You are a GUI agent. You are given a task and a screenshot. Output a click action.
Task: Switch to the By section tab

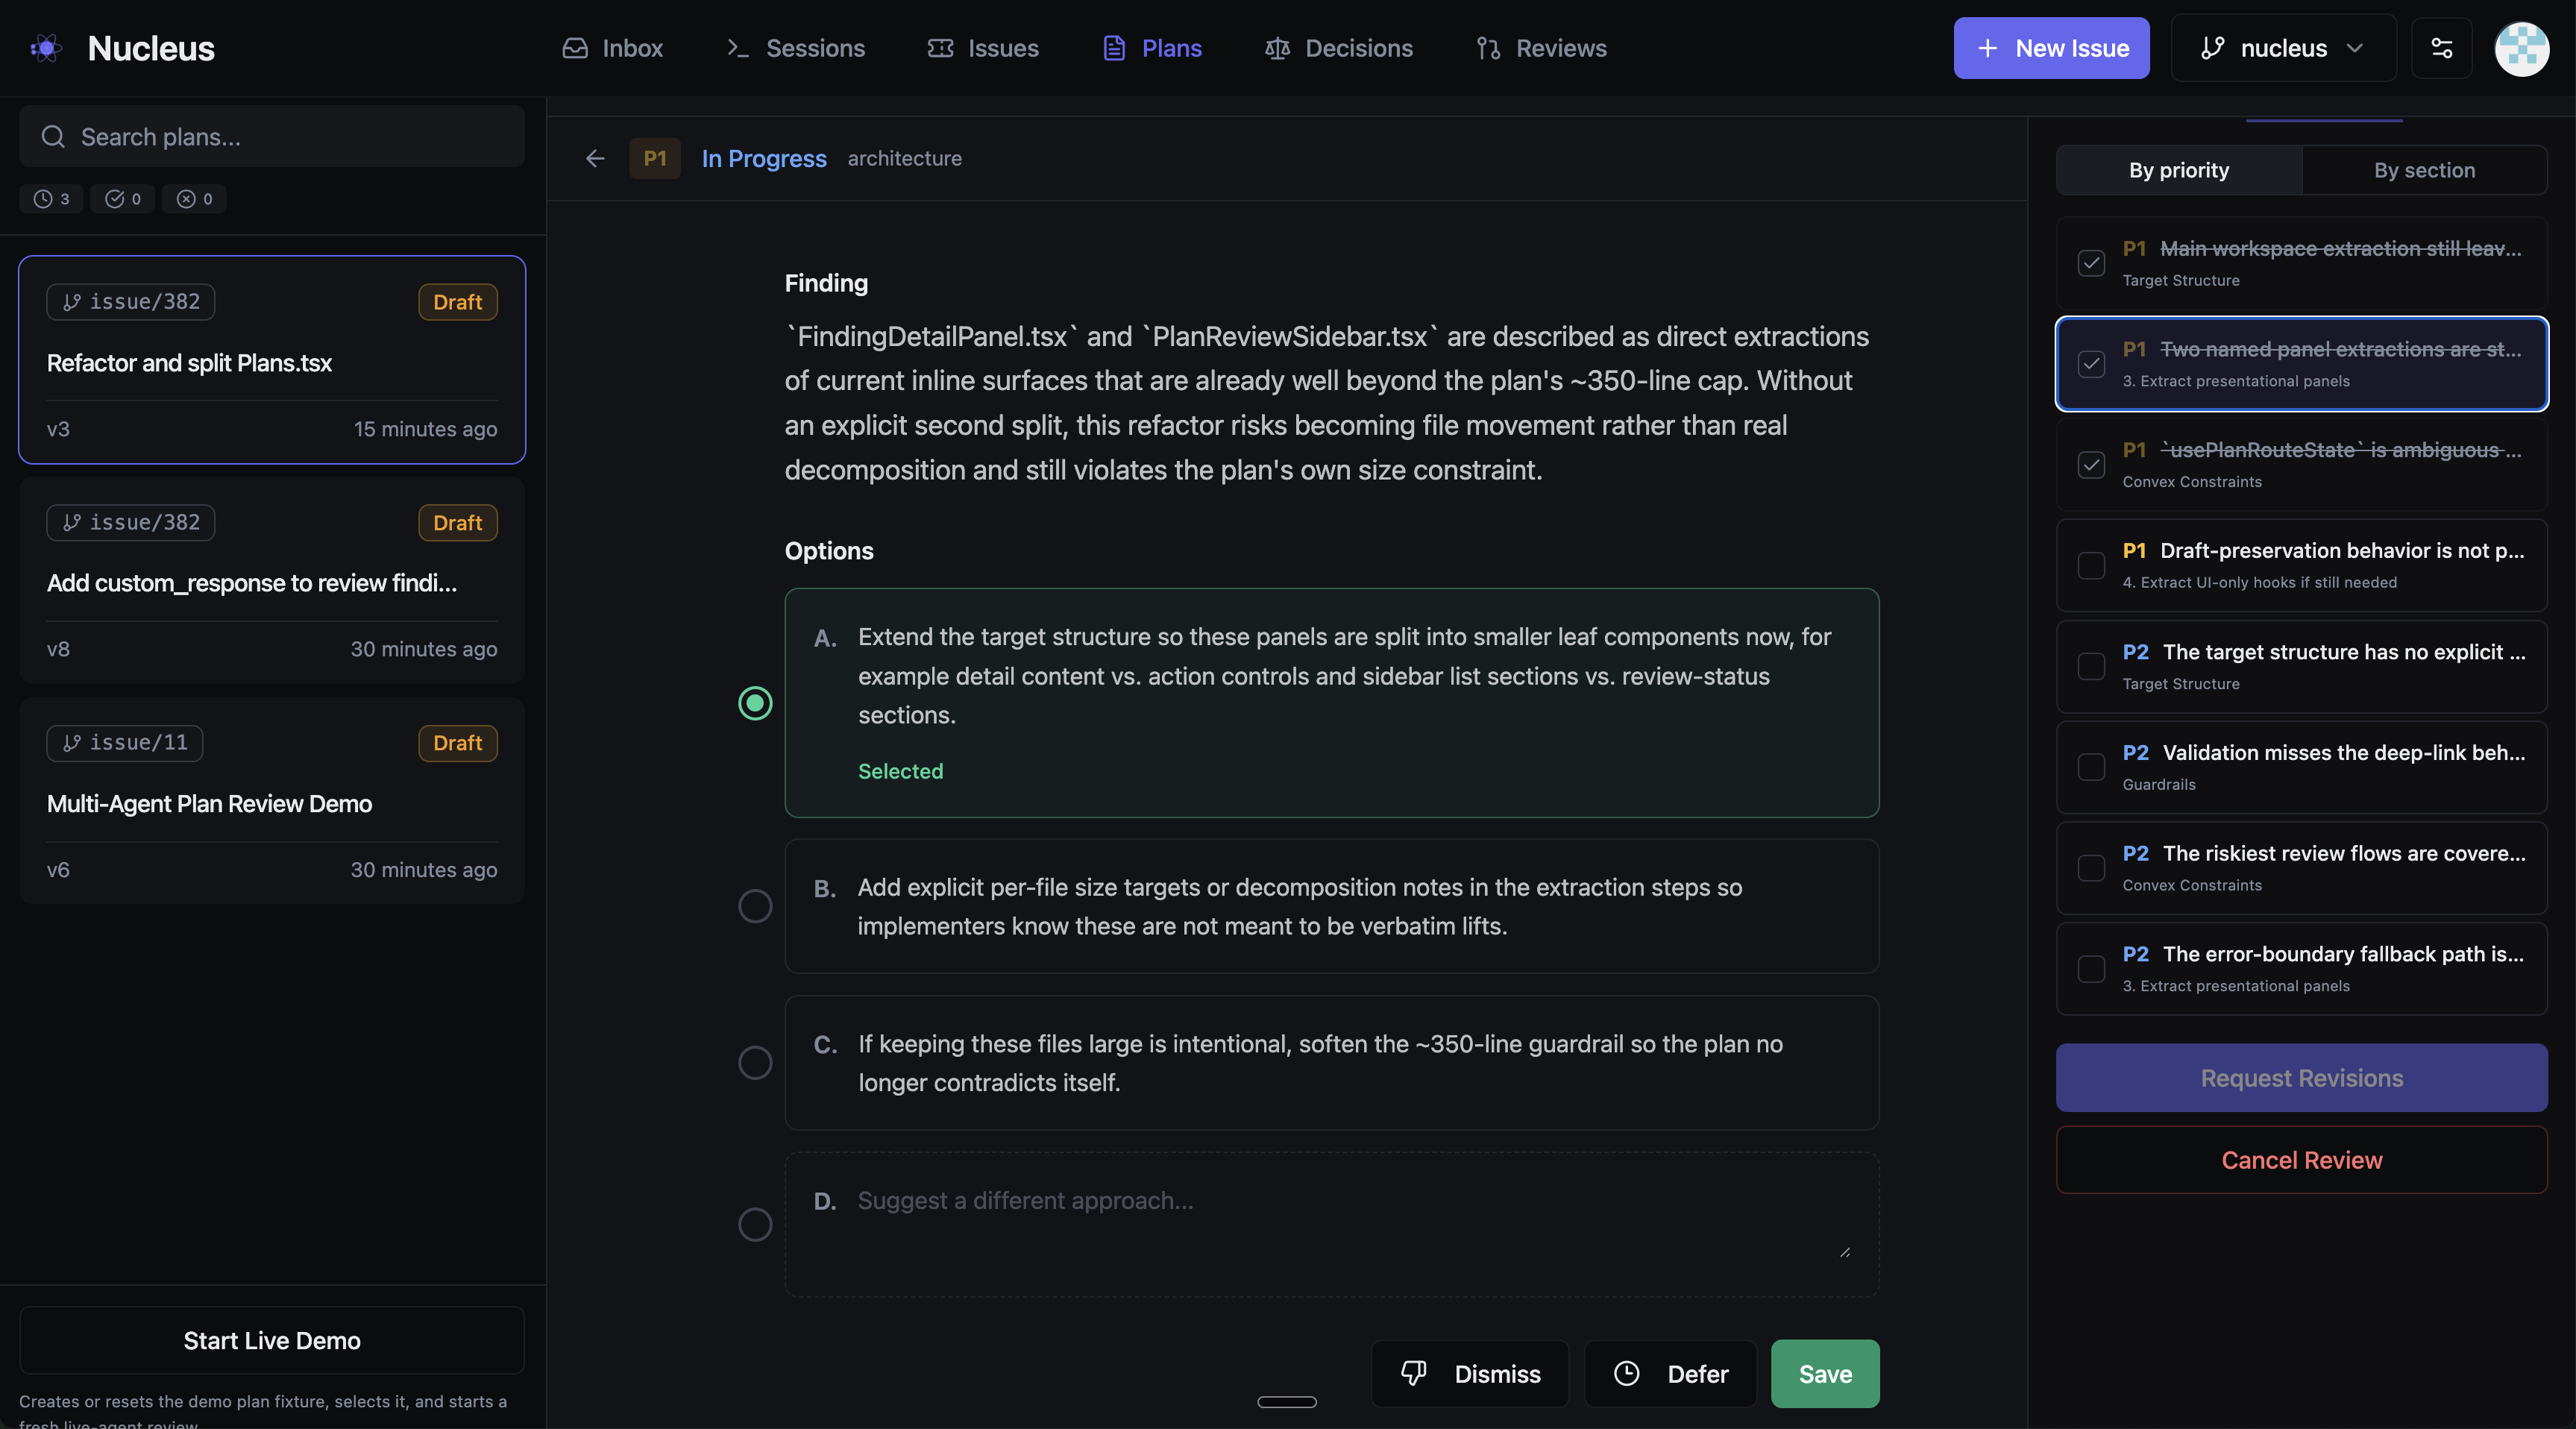coord(2425,169)
